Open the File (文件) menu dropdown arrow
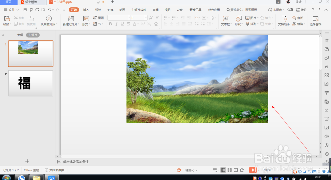 pyautogui.click(x=18, y=10)
